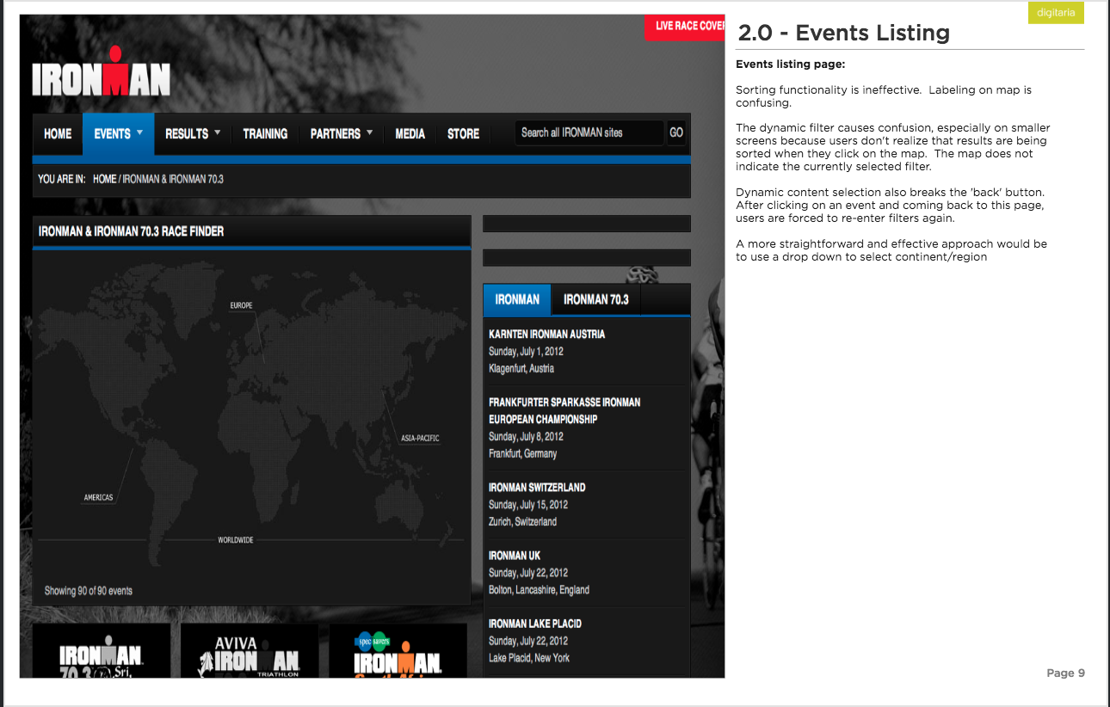Click 'Events listing page:' bold heading
The width and height of the screenshot is (1110, 707).
point(791,65)
